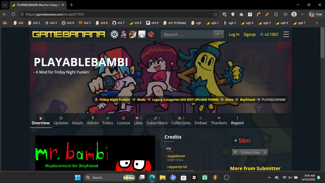Go back in the browser
Image resolution: width=325 pixels, height=183 pixels.
tap(5, 14)
